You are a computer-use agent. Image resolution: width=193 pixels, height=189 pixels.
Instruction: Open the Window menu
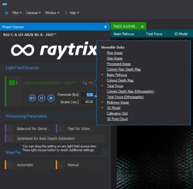[x=52, y=13]
